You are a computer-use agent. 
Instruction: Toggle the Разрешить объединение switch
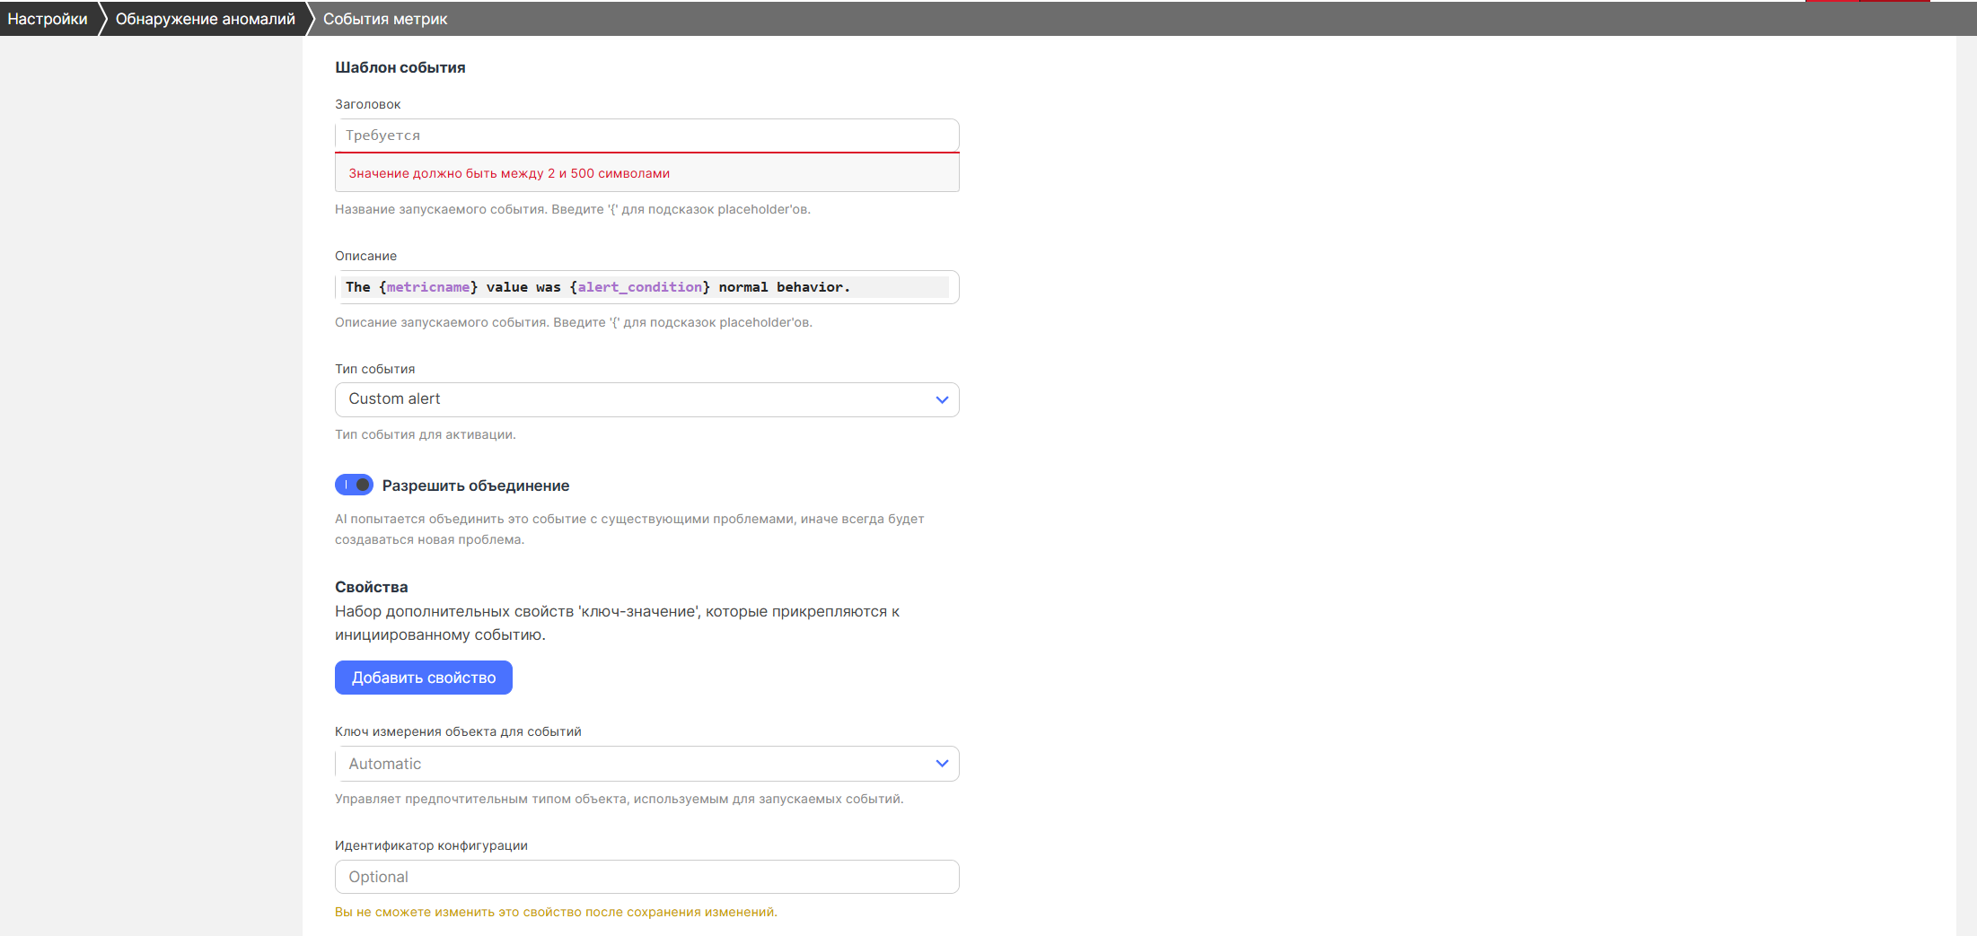pos(354,485)
